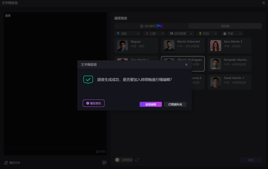Select the Alberto Rodriguez voice card
This screenshot has width=268, height=169.
198,64
